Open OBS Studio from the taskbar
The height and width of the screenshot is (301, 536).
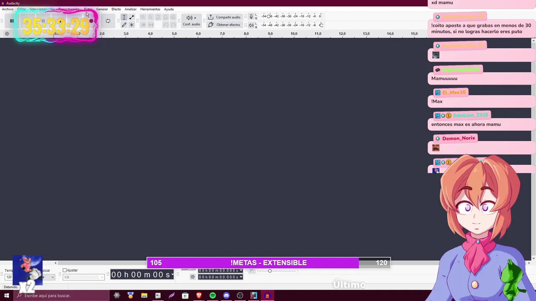pos(240,296)
